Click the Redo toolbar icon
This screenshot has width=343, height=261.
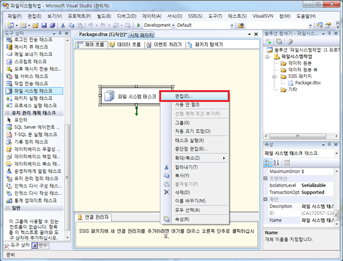(x=103, y=26)
